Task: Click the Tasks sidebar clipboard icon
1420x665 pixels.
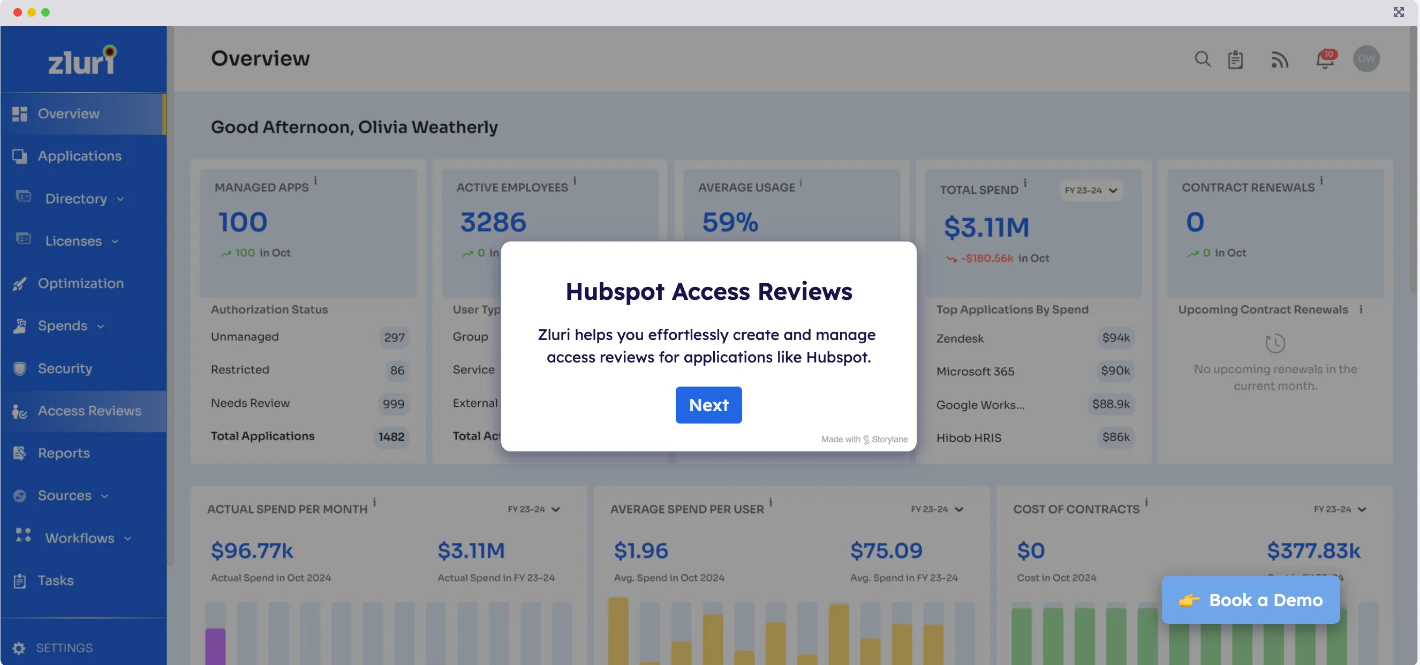Action: click(20, 580)
